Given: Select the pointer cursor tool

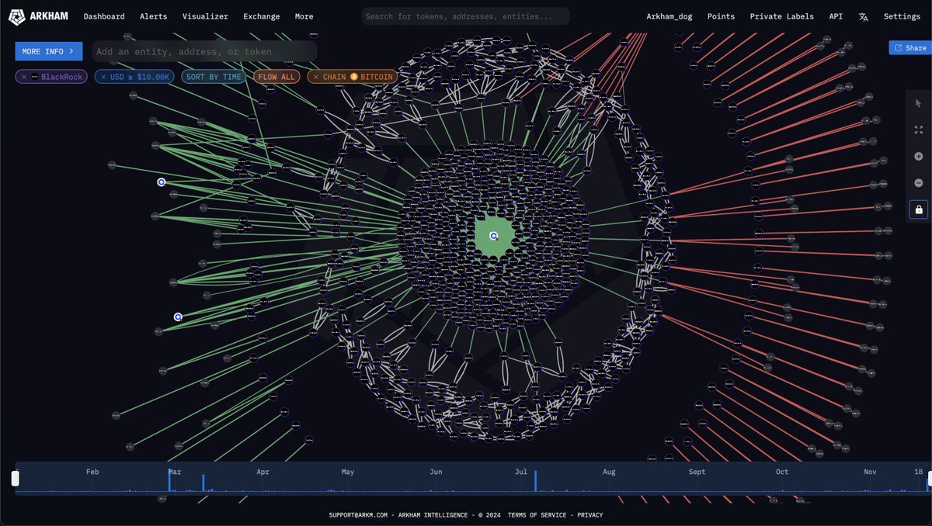Looking at the screenshot, I should tap(918, 103).
